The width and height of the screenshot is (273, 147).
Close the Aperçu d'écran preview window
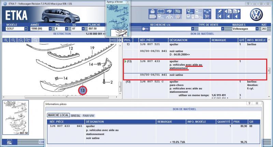128,2
